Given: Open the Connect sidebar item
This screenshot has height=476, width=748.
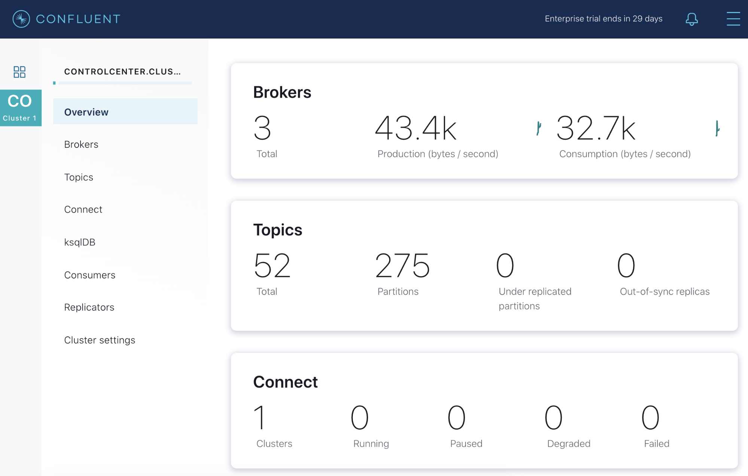Looking at the screenshot, I should tap(83, 210).
